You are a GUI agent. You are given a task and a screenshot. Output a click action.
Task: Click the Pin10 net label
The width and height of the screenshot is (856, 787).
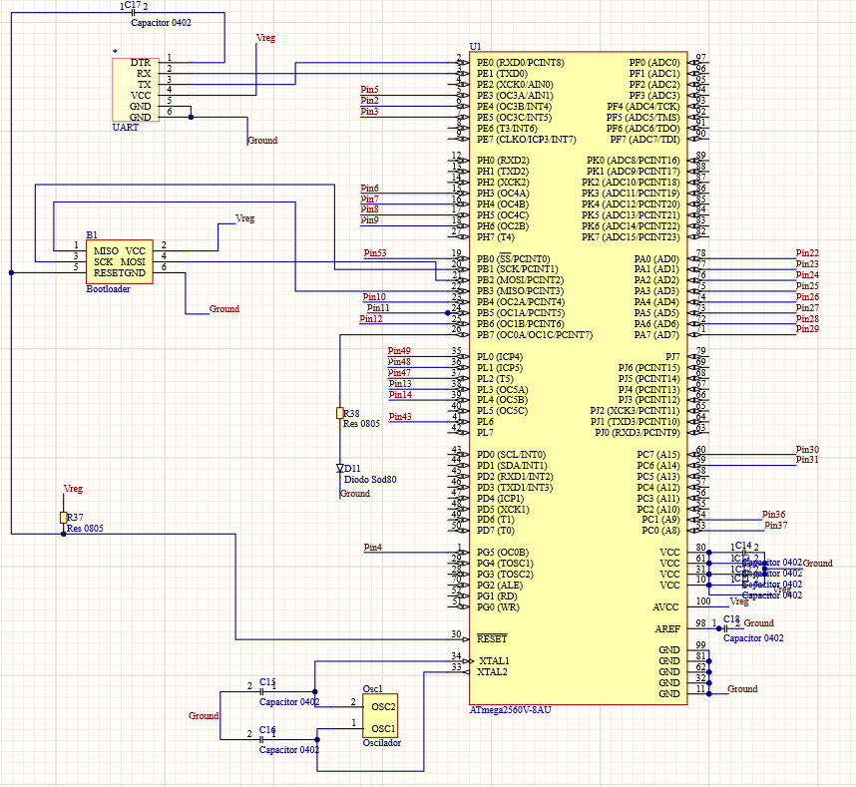click(x=374, y=297)
